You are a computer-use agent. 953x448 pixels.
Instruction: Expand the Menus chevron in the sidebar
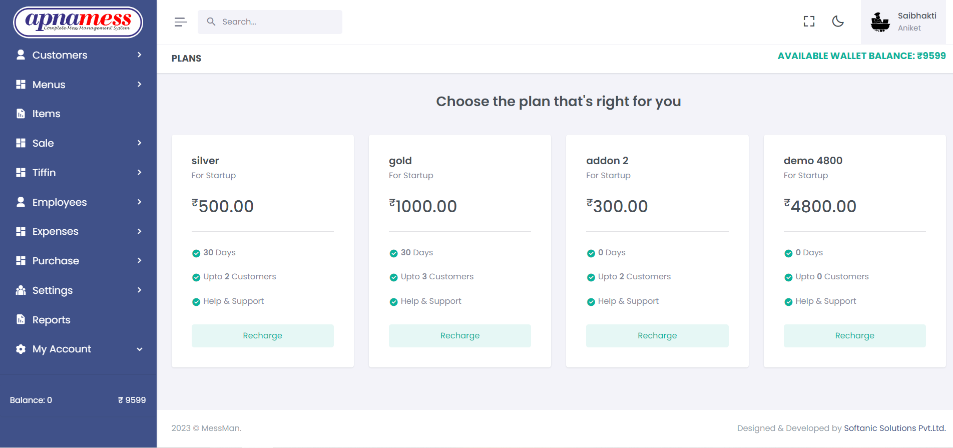coord(139,84)
